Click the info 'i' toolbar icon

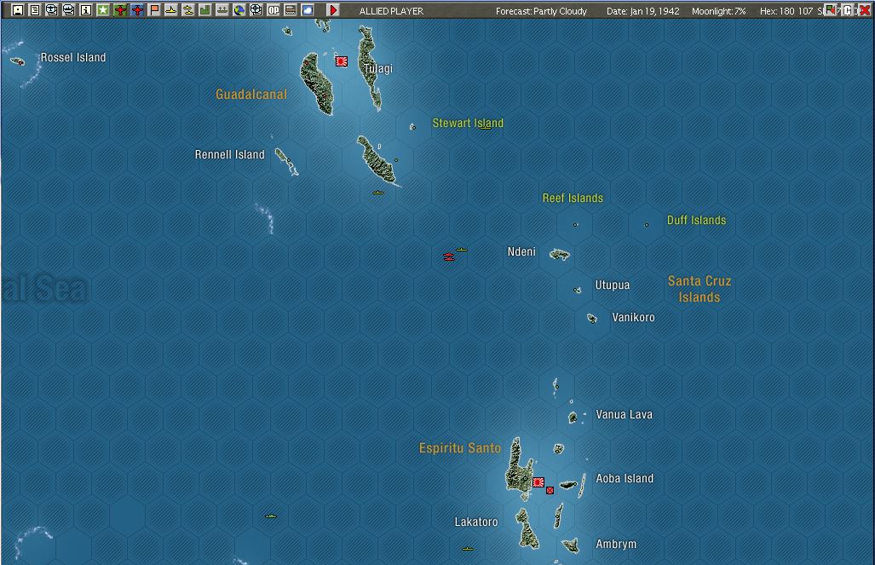tap(86, 10)
